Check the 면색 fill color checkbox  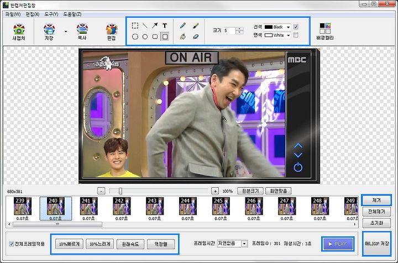point(296,35)
